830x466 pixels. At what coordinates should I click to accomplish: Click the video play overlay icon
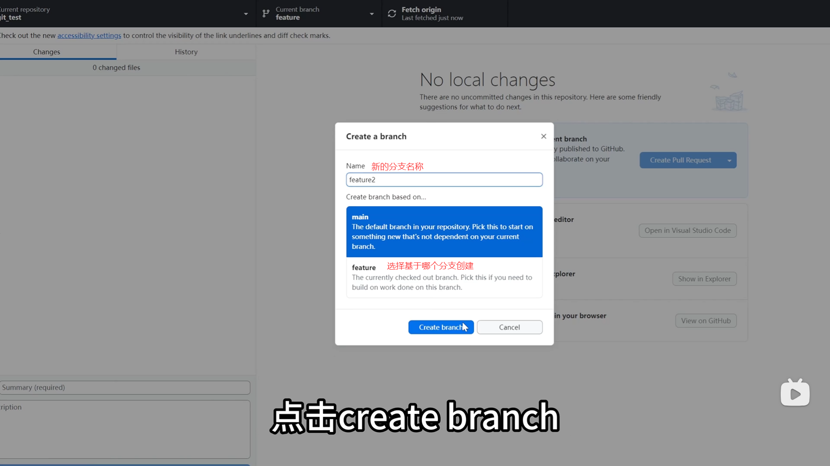795,394
